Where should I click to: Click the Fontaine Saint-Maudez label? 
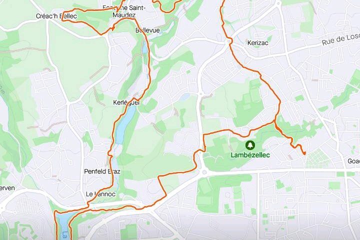124,11
